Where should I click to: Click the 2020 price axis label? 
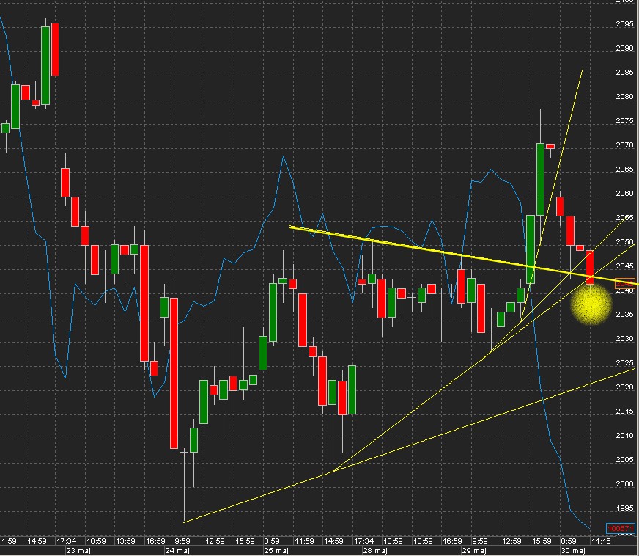[x=624, y=387]
